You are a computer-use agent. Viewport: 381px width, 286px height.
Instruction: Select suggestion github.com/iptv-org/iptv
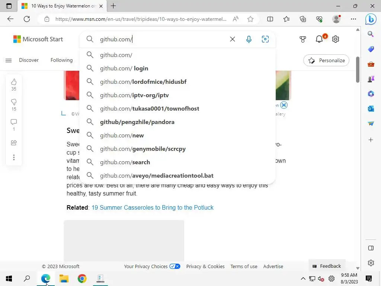[x=177, y=95]
